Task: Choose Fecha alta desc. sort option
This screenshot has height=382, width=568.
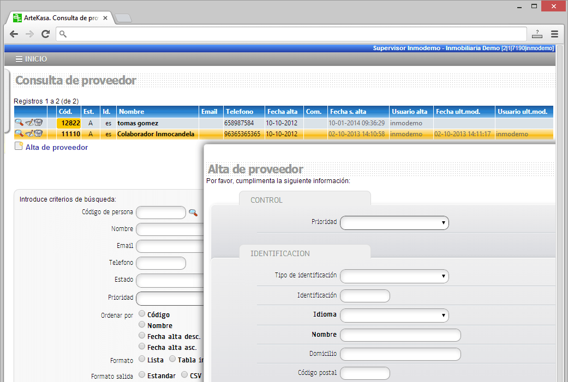Action: tap(142, 336)
